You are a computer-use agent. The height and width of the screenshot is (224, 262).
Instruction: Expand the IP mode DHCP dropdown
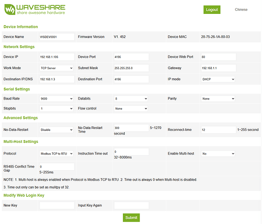[x=218, y=79]
